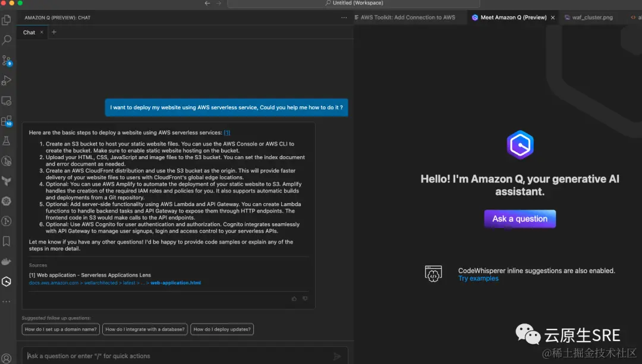
Task: Open the waf_cluster.png tab
Action: (592, 18)
